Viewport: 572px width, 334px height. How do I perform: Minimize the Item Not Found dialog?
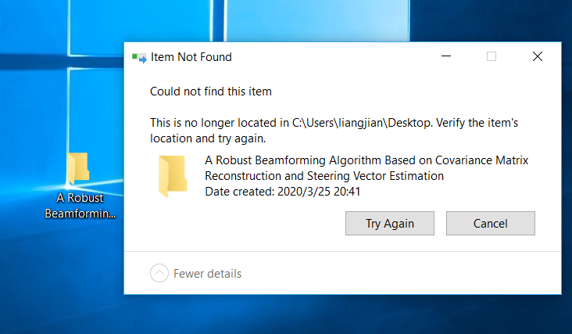point(446,56)
